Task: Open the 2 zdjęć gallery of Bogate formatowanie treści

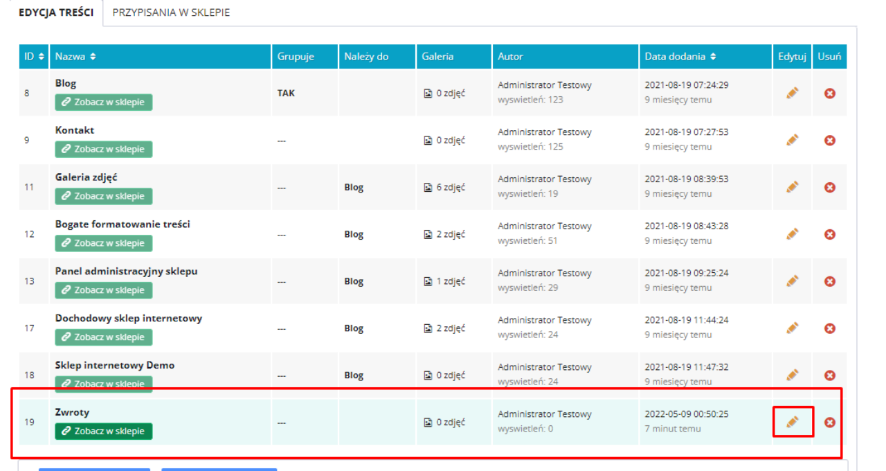Action: (x=444, y=234)
